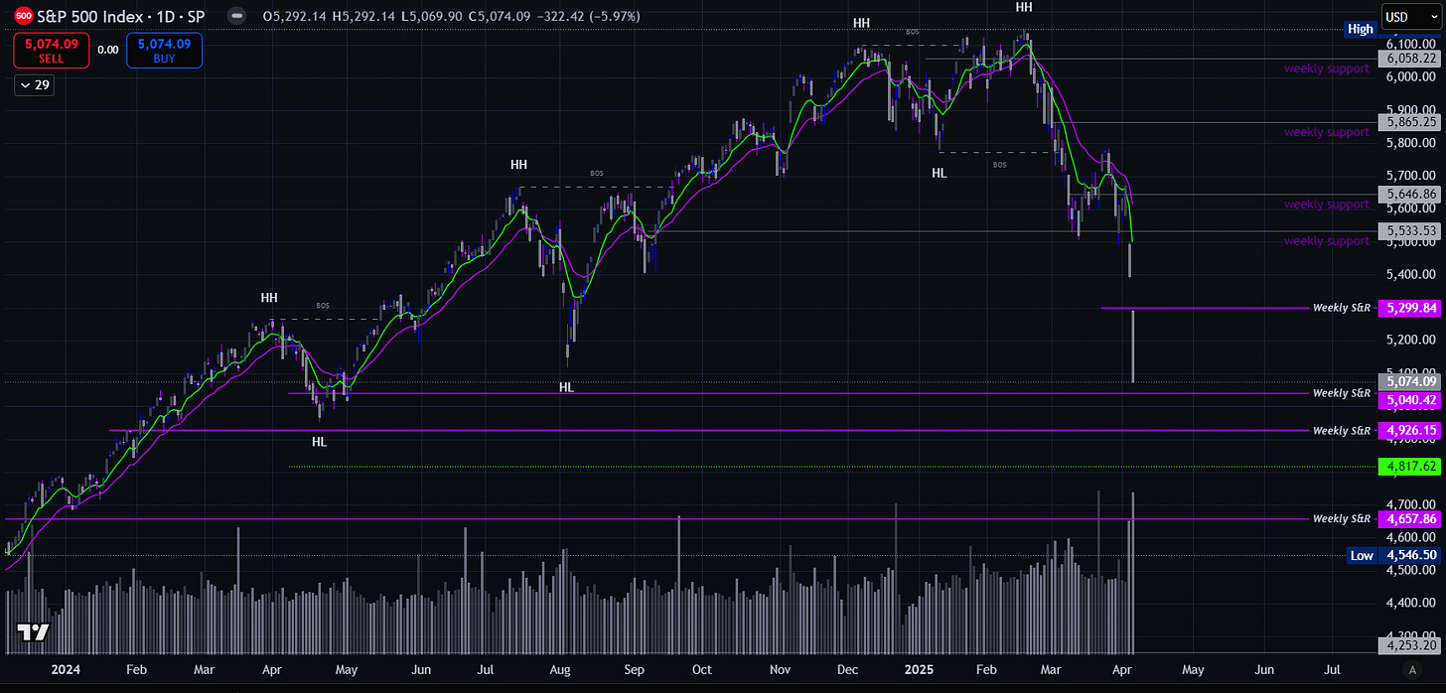
Task: Click the spread value 0.00 between SELL and BUY
Action: (107, 50)
